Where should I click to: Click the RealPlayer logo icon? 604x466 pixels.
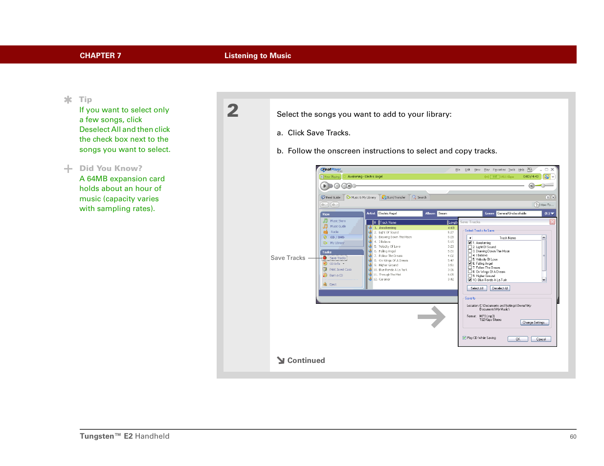[x=331, y=169]
